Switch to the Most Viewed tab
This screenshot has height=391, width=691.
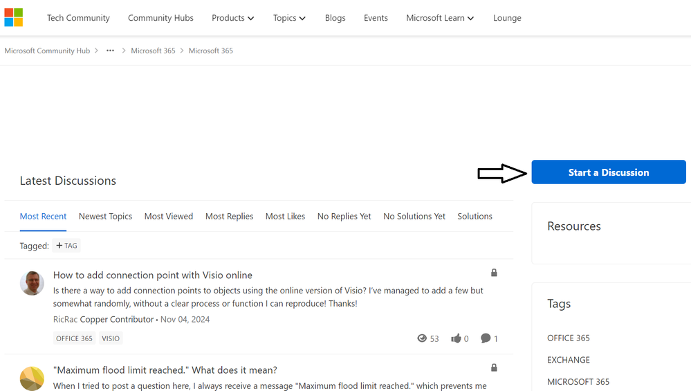(x=169, y=217)
